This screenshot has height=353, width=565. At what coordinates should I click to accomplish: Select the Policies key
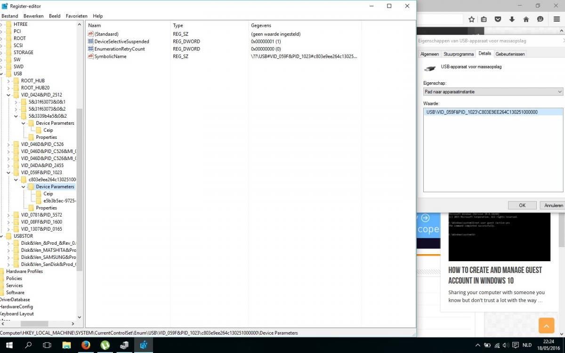pos(14,279)
